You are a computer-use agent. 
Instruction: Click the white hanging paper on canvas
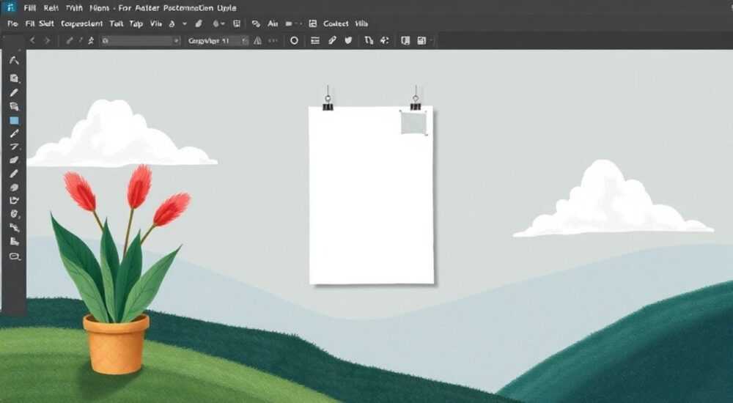click(371, 196)
